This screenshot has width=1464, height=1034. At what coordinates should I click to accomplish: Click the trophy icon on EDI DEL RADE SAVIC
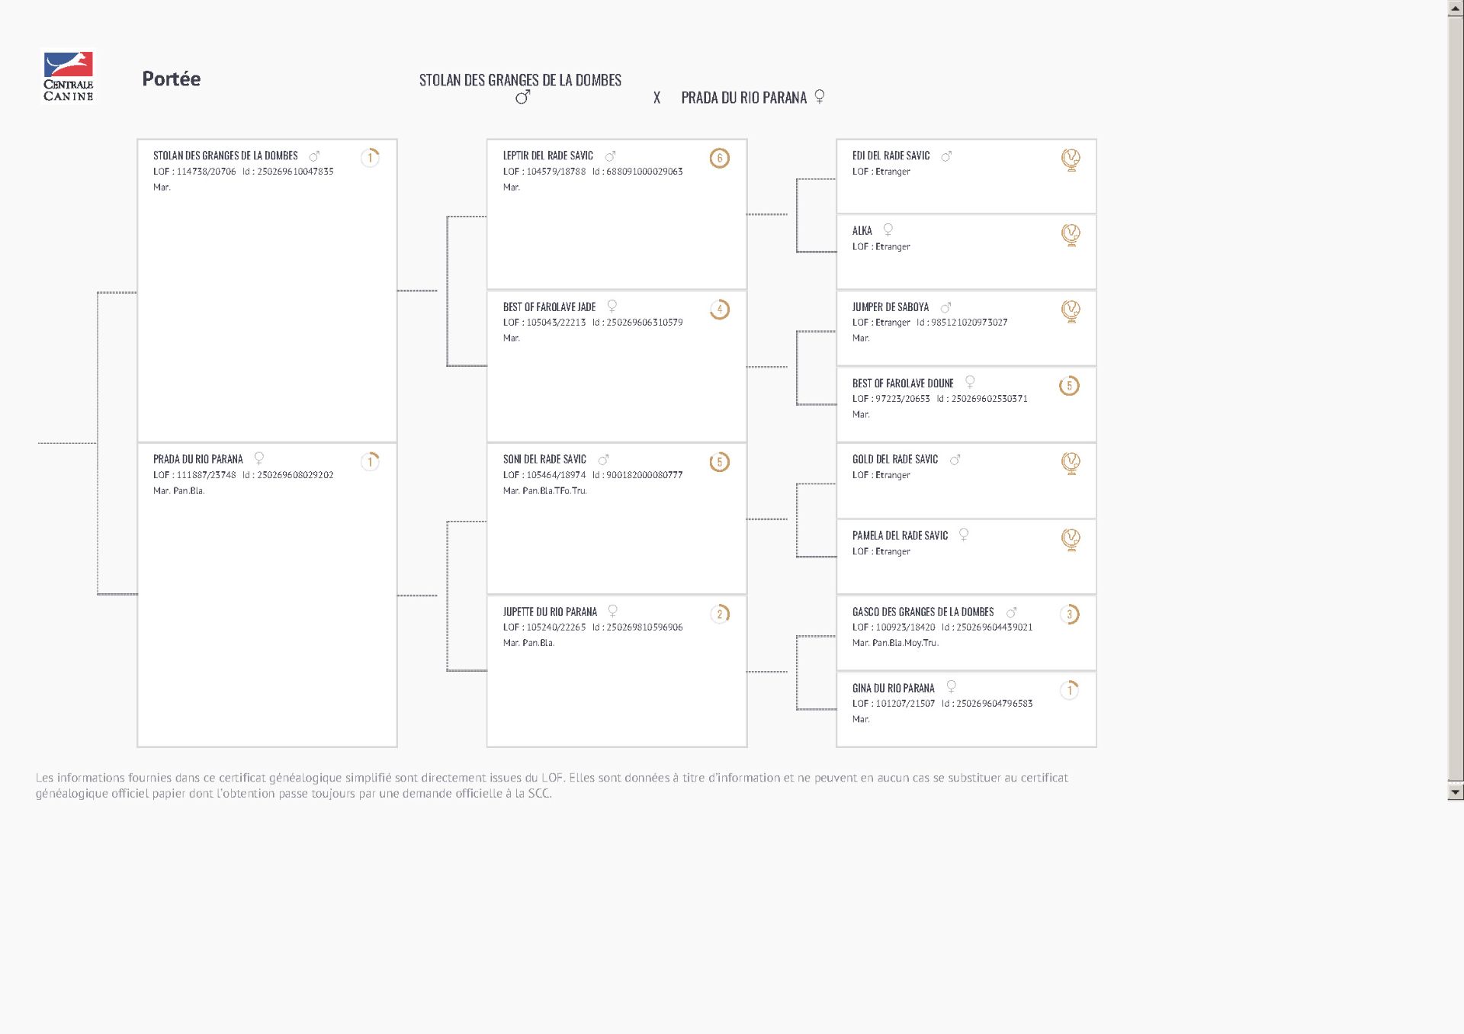[1071, 159]
